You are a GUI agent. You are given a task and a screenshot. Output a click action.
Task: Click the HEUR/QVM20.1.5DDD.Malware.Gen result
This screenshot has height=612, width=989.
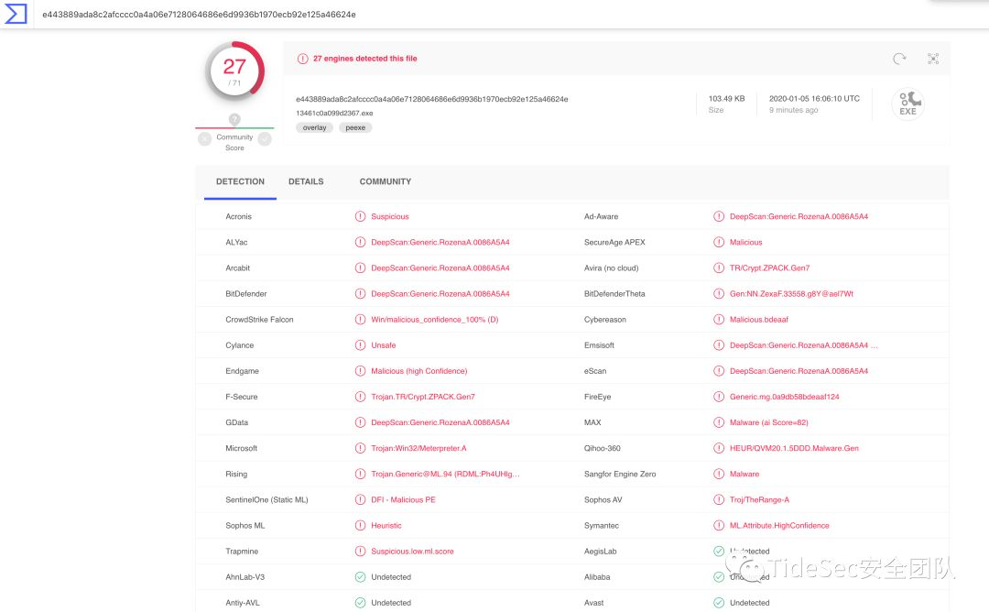794,448
